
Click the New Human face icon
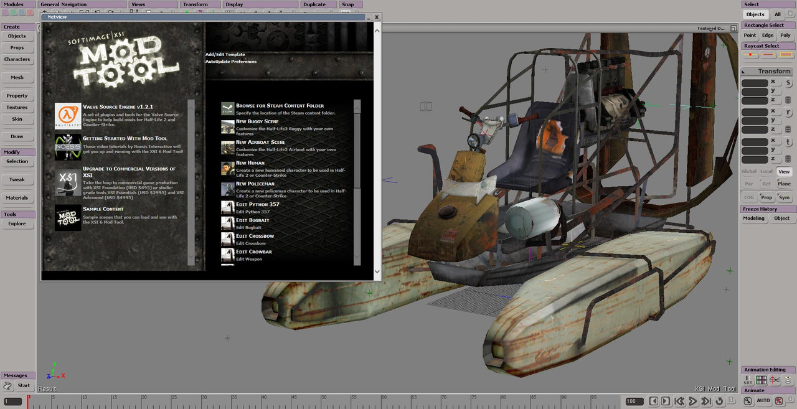[228, 168]
